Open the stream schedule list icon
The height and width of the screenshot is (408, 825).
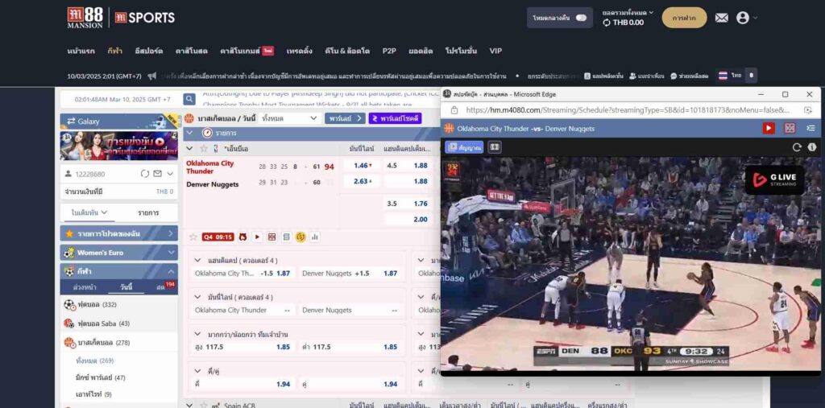(810, 128)
